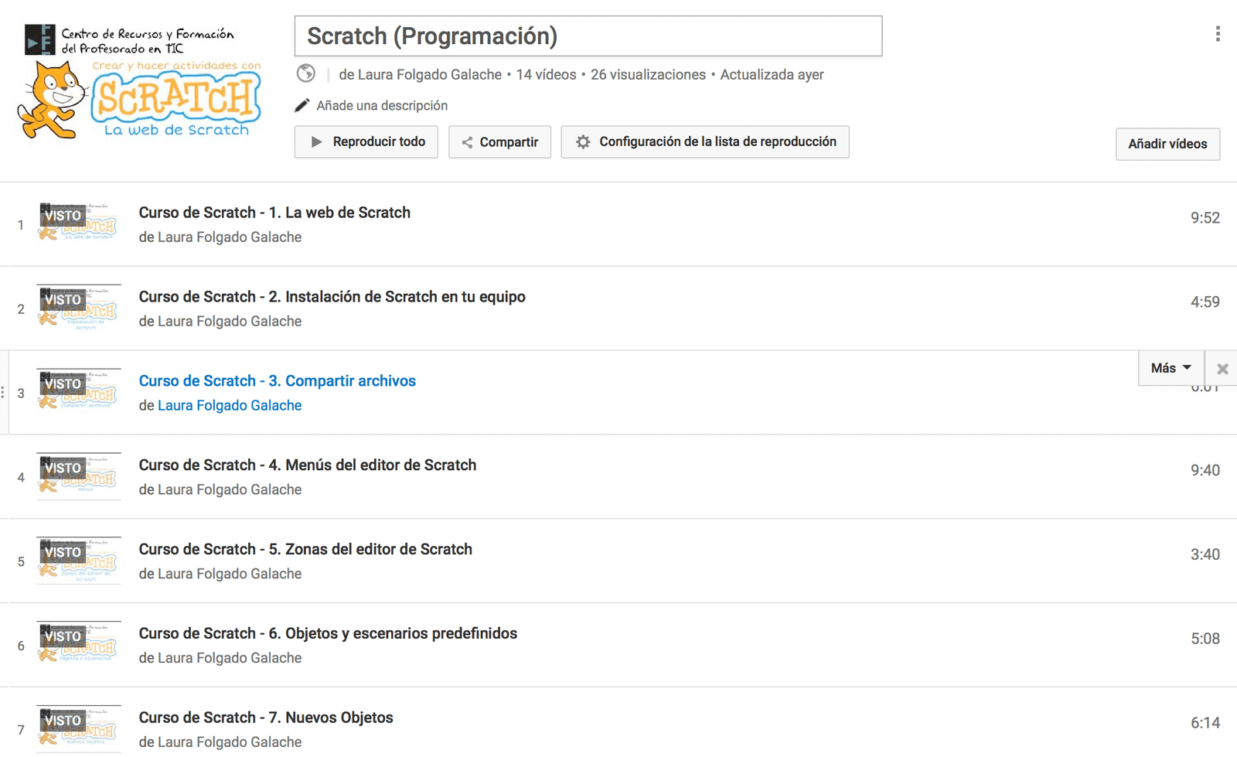
Task: Click the 4:59 duration of video 2
Action: click(x=1205, y=302)
